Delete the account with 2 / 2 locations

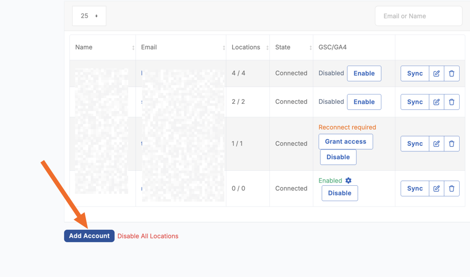(451, 102)
